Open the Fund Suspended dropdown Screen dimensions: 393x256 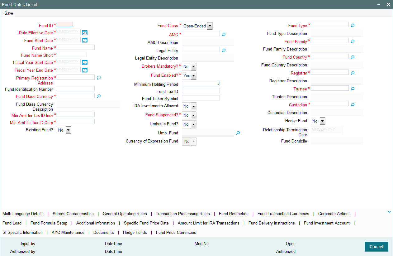pos(189,115)
